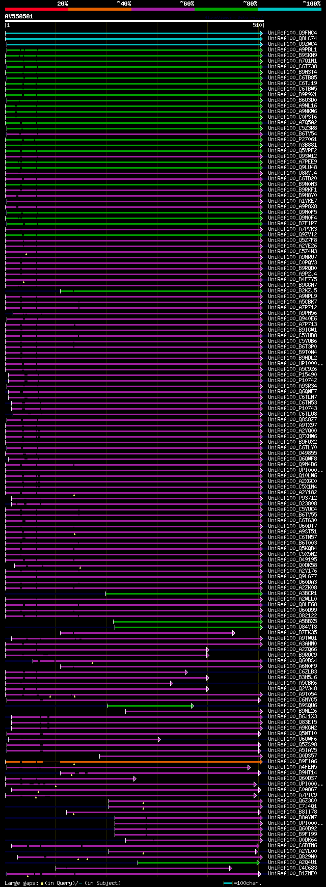Viewport: 326px width, 887px height.
Task: Click label UniRef100_Q5VPF2
Action: (x=292, y=151)
